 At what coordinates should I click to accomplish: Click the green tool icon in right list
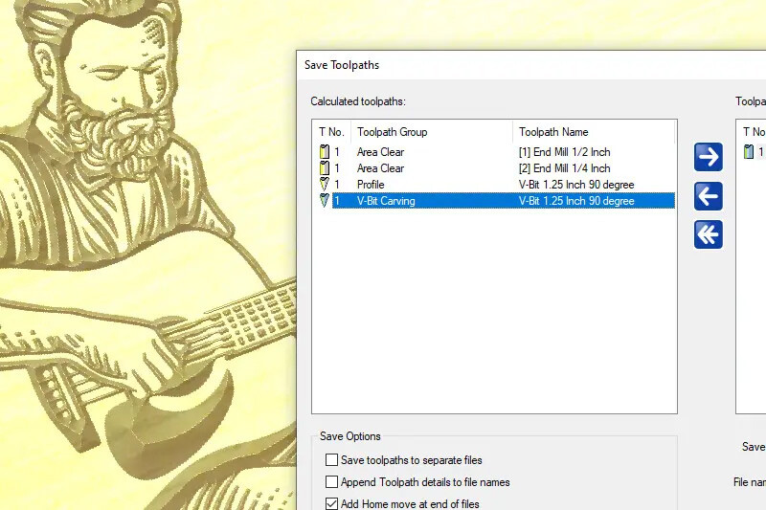click(x=751, y=152)
